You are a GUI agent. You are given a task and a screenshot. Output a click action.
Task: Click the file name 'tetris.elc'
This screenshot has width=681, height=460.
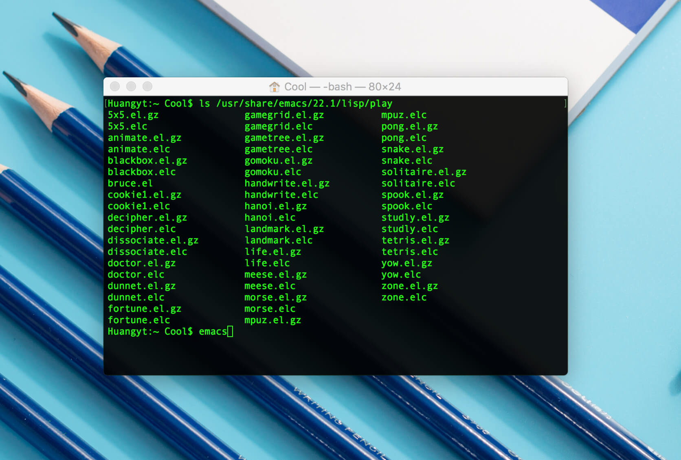tap(410, 252)
